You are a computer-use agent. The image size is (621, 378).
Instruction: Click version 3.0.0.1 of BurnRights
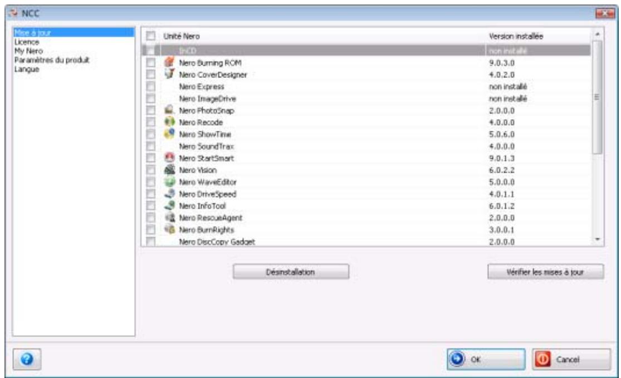tap(501, 229)
